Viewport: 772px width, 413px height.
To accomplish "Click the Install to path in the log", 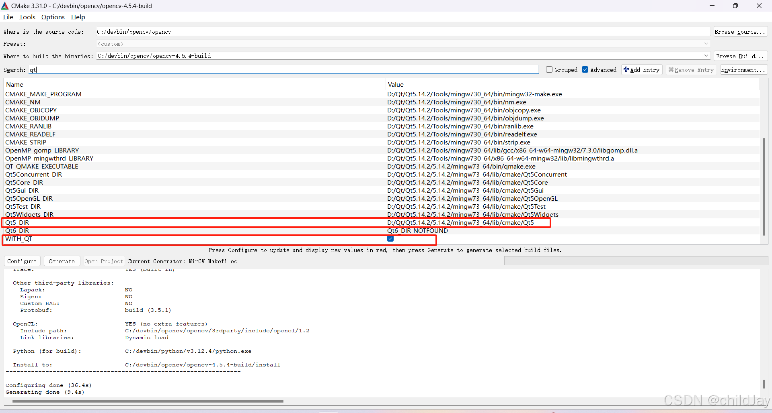I will (x=203, y=365).
